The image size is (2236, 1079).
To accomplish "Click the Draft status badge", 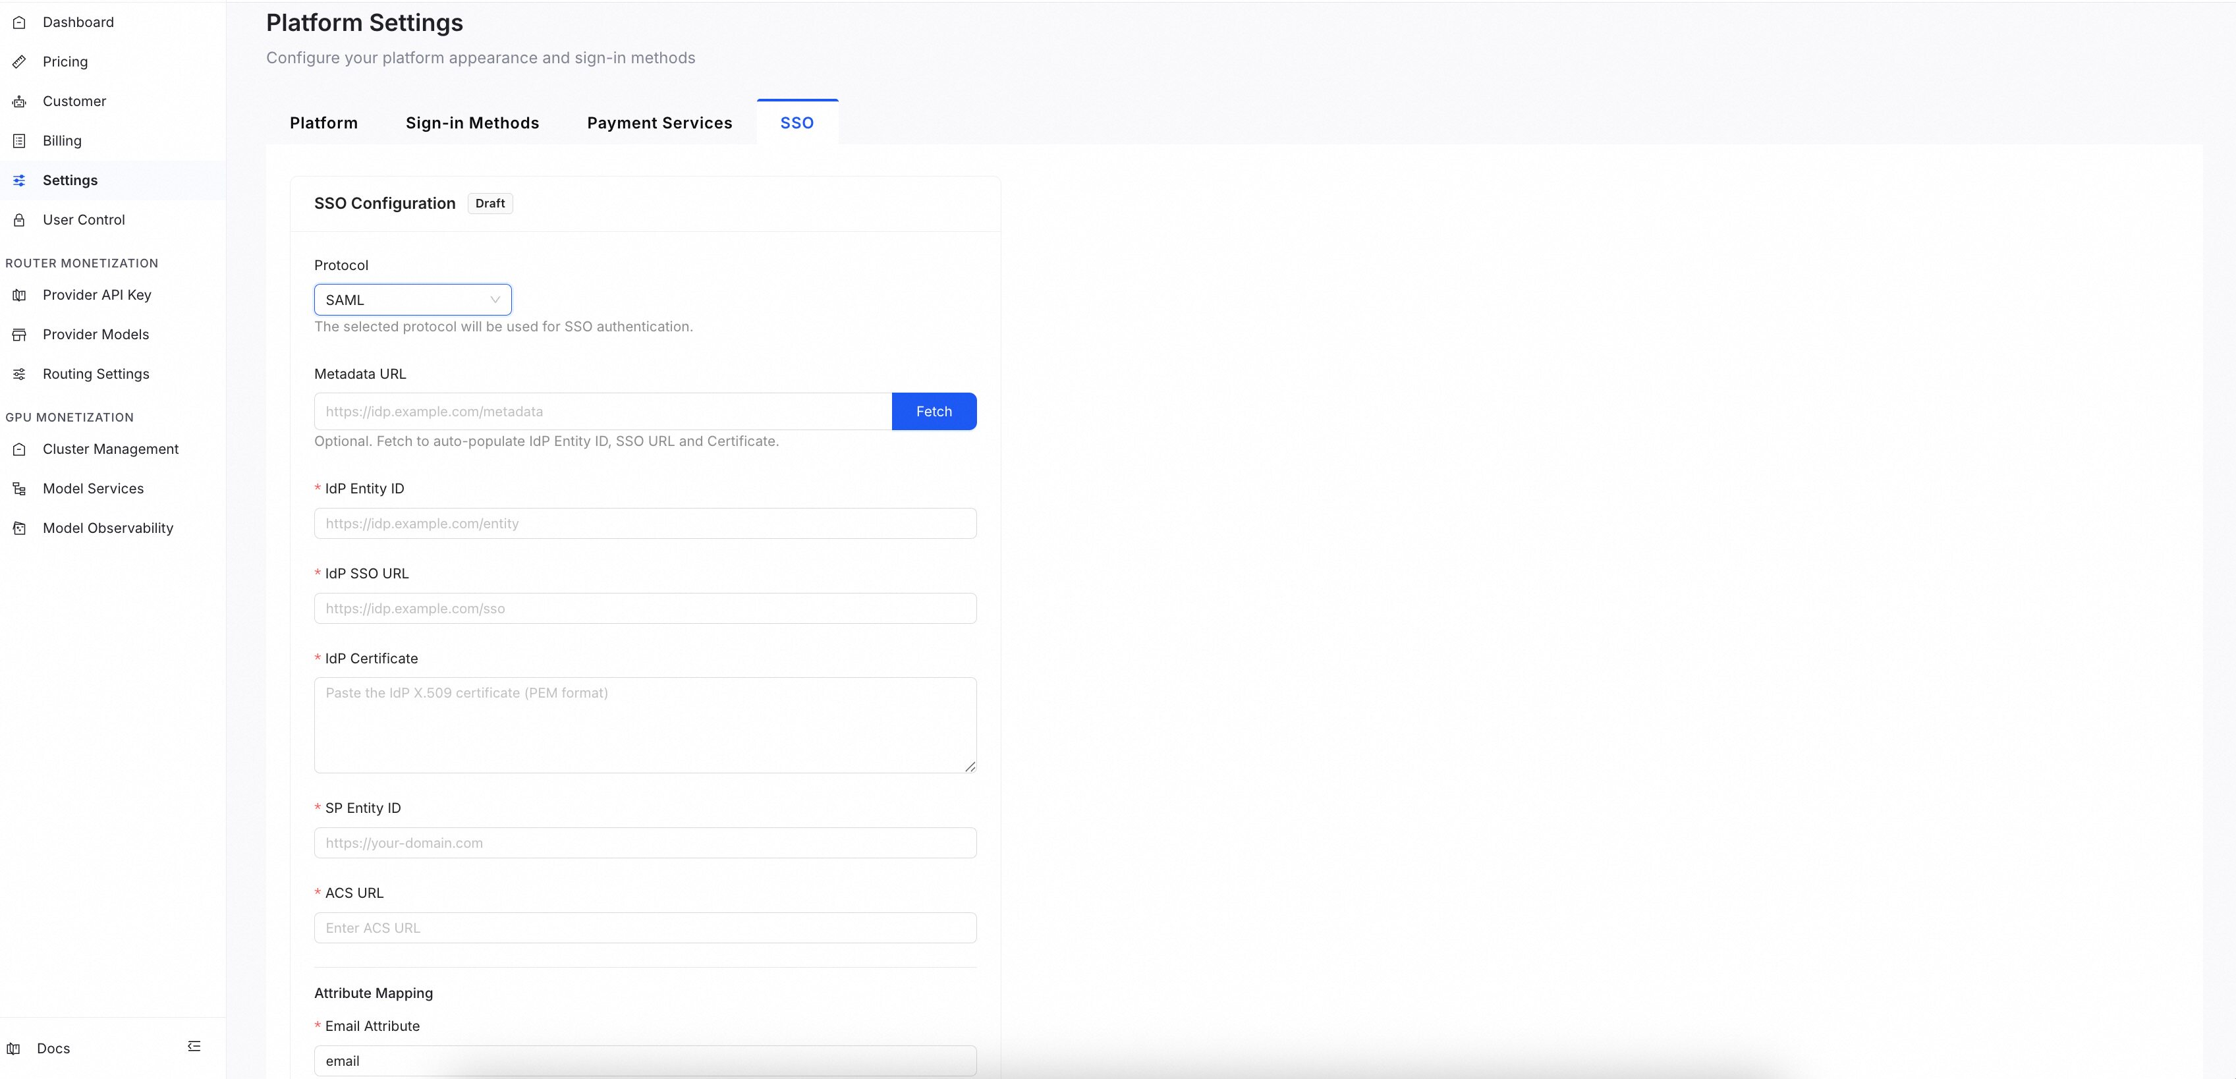I will point(490,203).
